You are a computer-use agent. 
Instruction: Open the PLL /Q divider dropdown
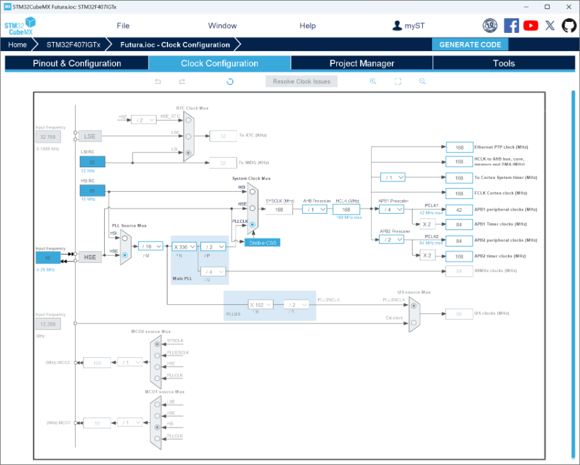tap(213, 272)
